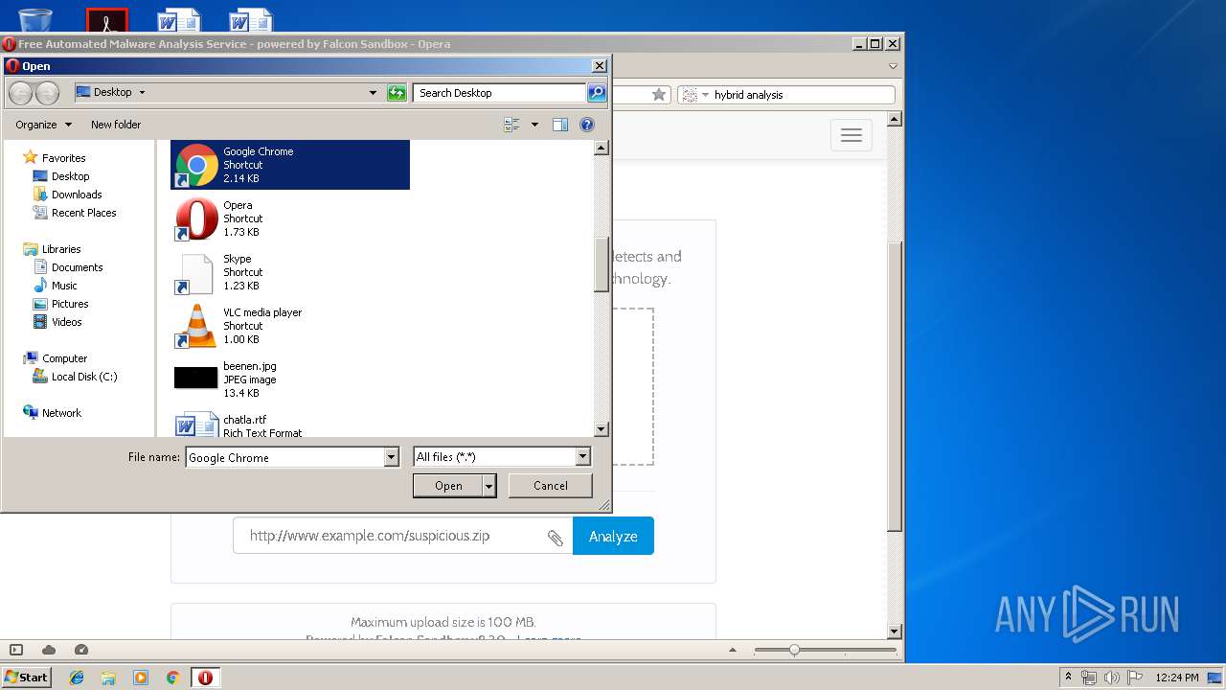Select the Opera shortcut file
Viewport: 1226px width, 690px height.
coord(290,218)
